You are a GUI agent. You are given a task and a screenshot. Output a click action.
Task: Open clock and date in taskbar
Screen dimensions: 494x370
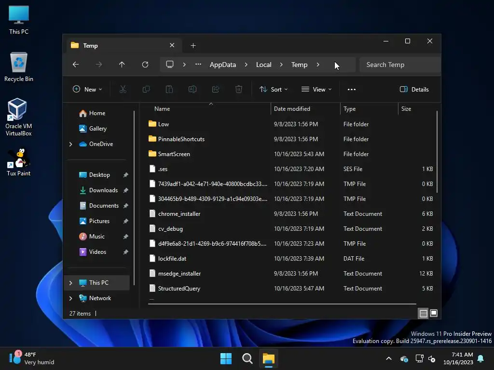click(458, 358)
